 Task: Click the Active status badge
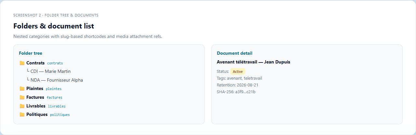point(238,72)
